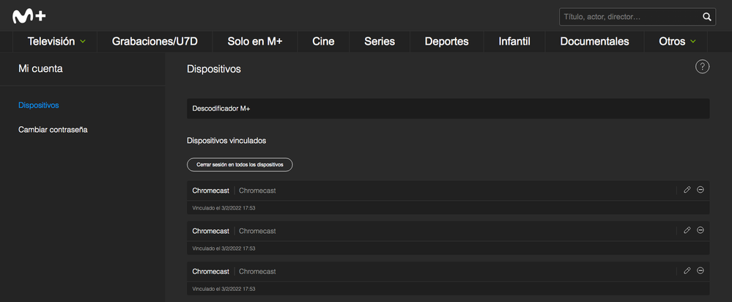Select the Series menu item

click(x=380, y=42)
